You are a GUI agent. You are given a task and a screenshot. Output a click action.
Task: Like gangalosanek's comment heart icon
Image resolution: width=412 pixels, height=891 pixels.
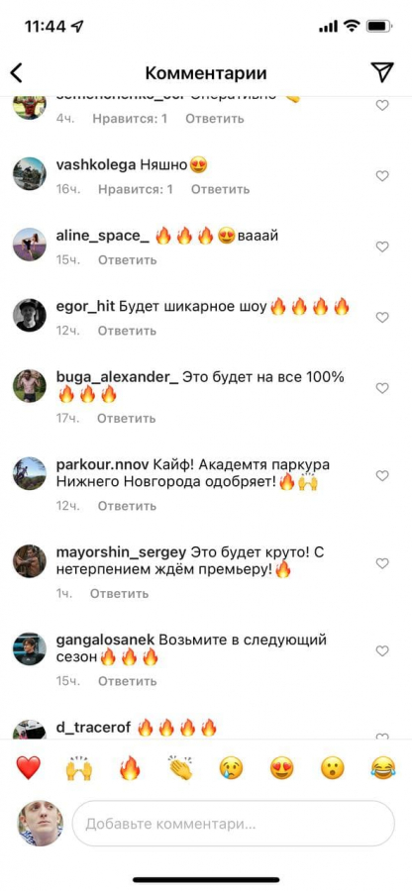(x=382, y=650)
